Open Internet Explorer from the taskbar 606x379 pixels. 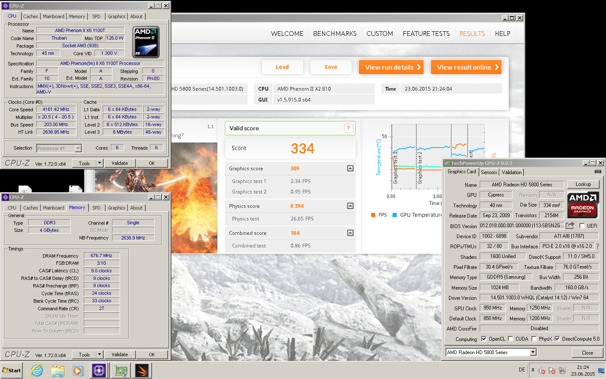coord(37,371)
